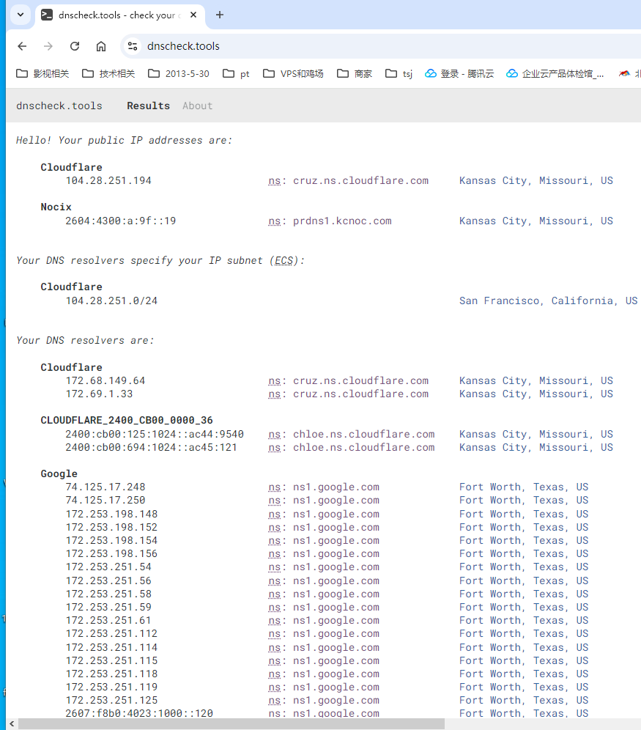Click Google resolver 172.253.198.156
This screenshot has width=641, height=730.
[111, 553]
